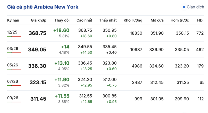
Task: Click the Thay đổi column header
Action: [x=62, y=20]
